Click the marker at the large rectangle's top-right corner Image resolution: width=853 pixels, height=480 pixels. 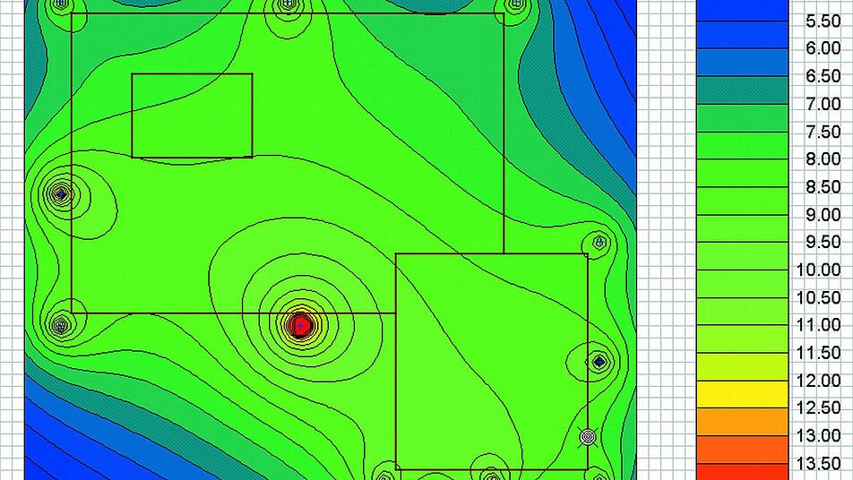point(513,5)
